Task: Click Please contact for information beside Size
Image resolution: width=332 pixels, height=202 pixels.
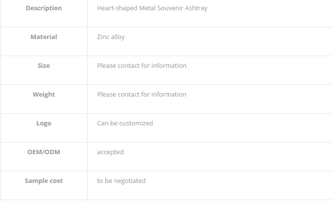Action: pos(142,65)
